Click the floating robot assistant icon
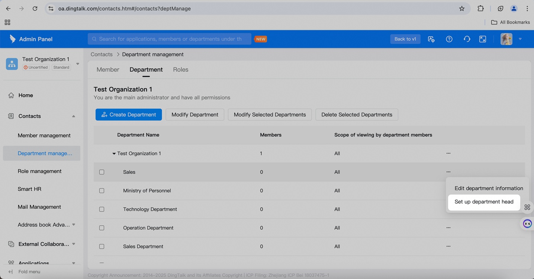This screenshot has width=534, height=279. (527, 224)
